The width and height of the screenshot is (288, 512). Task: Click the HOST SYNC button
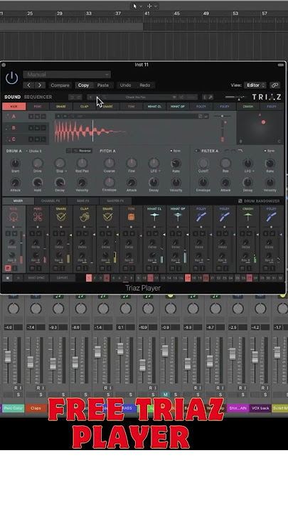pos(36,278)
